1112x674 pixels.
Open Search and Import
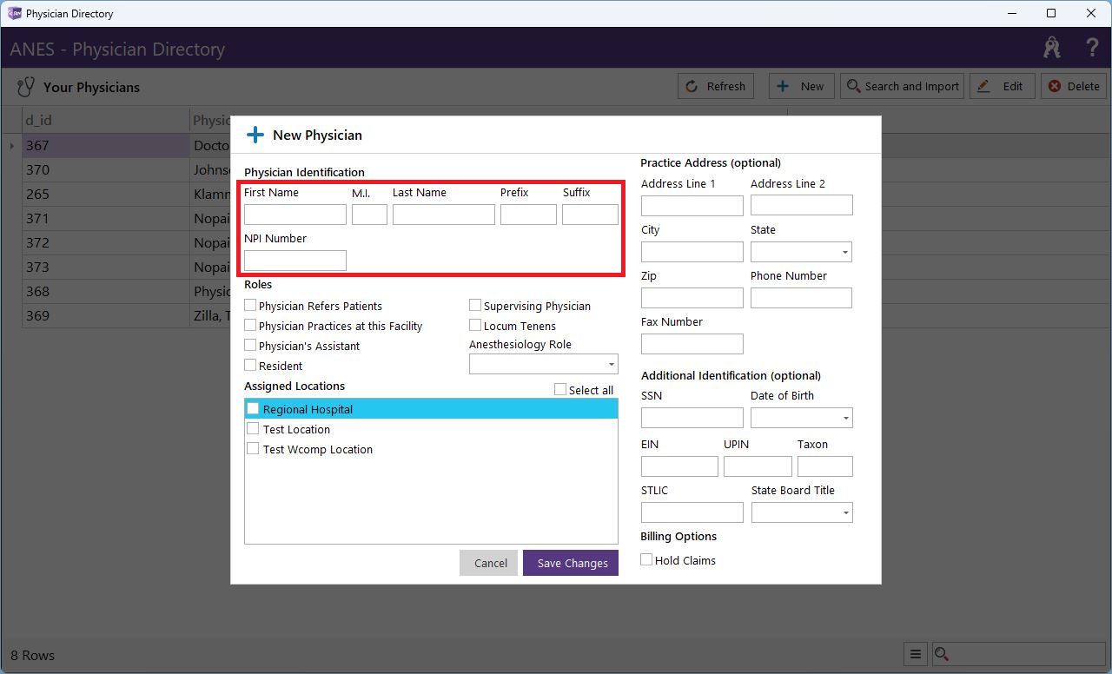(902, 86)
